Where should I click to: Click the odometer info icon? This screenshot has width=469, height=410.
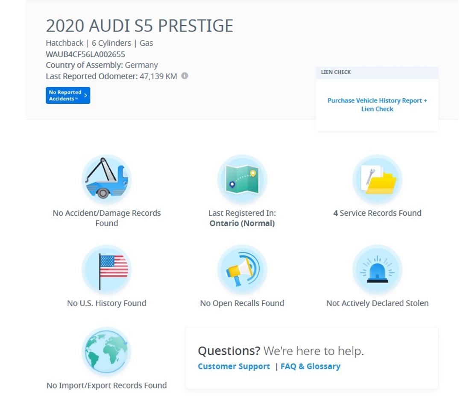[185, 76]
